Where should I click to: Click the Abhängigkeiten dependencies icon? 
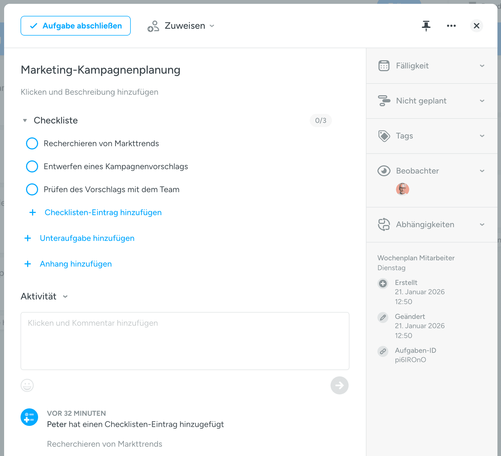click(384, 224)
